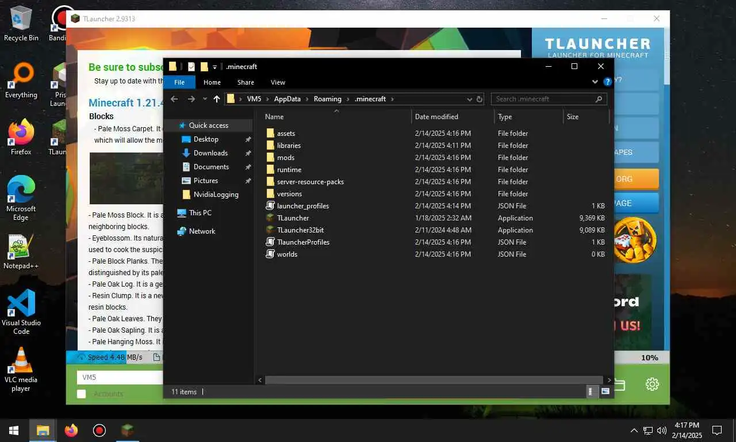Go up one folder level
Image resolution: width=736 pixels, height=442 pixels.
(217, 99)
